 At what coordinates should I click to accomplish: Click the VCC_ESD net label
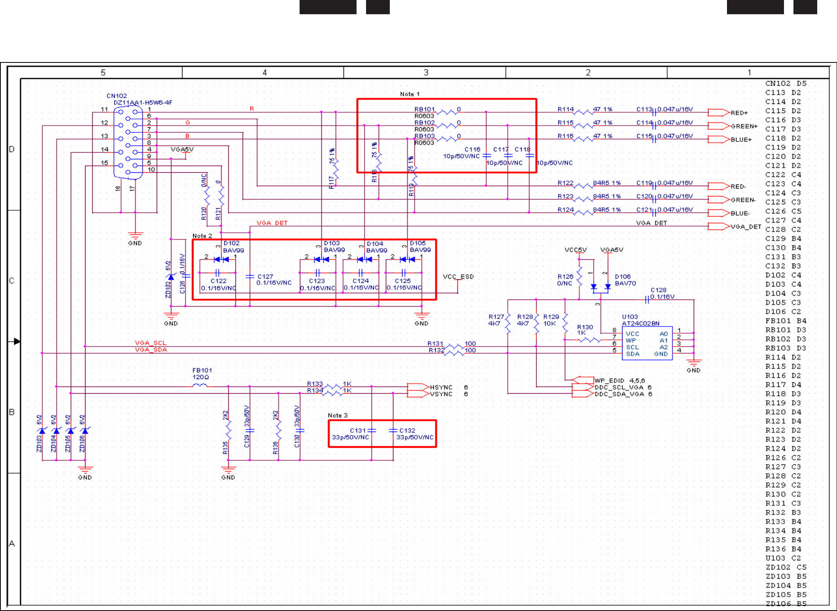458,277
